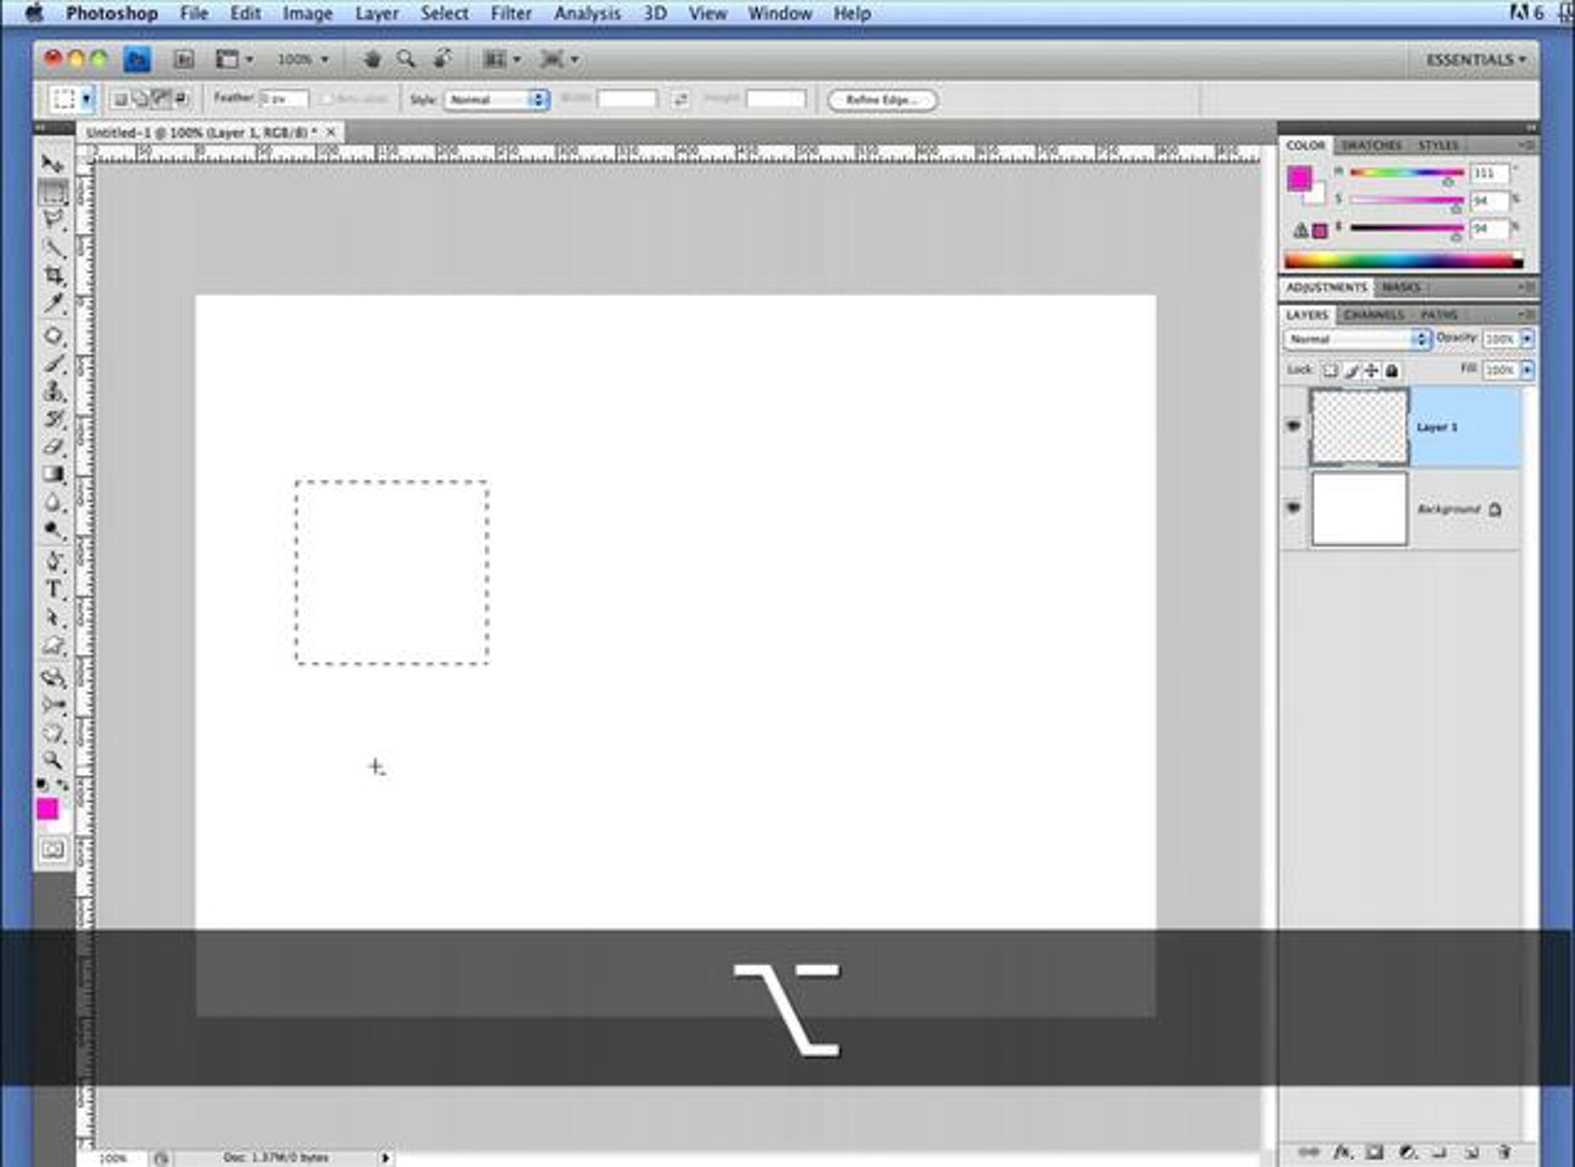This screenshot has width=1575, height=1167.
Task: Hide Layer 1 using its eye icon
Action: pyautogui.click(x=1293, y=426)
